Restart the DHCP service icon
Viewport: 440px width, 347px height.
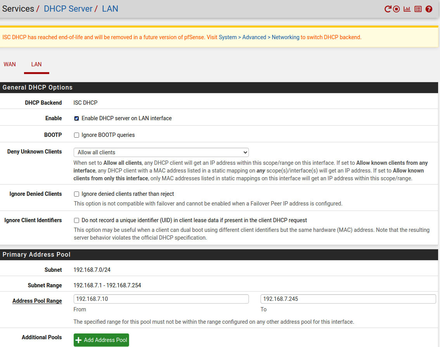388,9
